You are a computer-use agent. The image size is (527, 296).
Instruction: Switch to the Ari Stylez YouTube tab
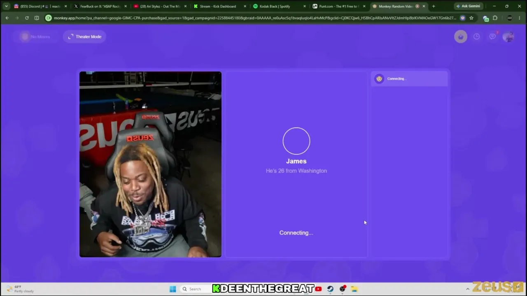(160, 6)
